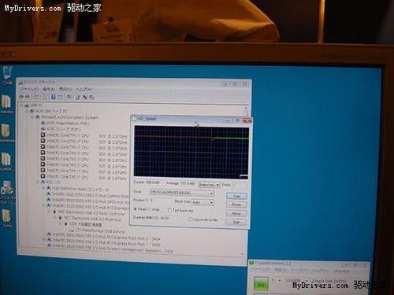
Task: Collapse the USB-PC root node
Action: [x=22, y=105]
